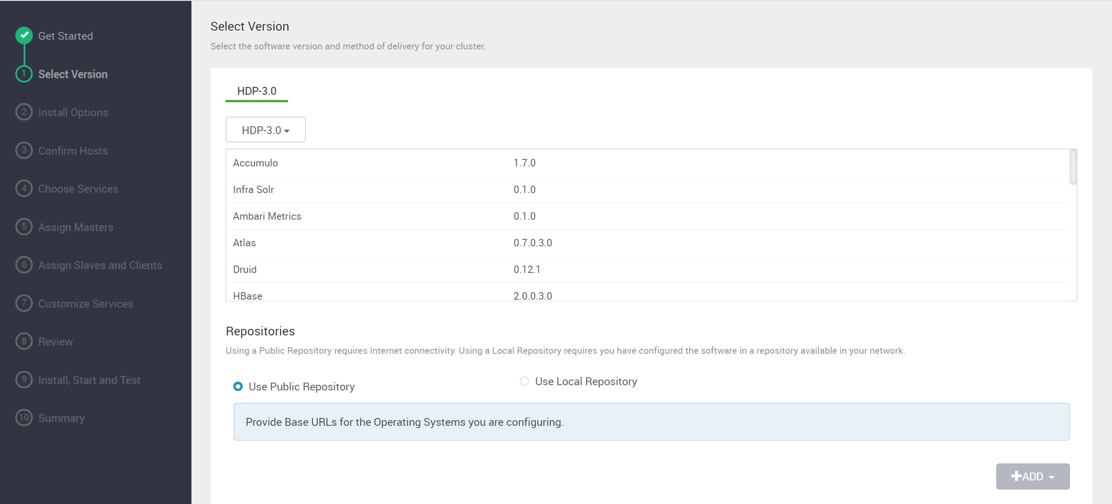Viewport: 1112px width, 504px height.
Task: Click the step 3 circle icon for Confirm Hosts
Action: click(x=24, y=150)
